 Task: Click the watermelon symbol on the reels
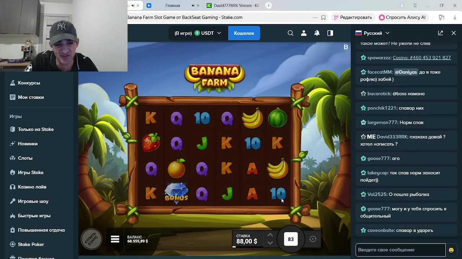278,118
